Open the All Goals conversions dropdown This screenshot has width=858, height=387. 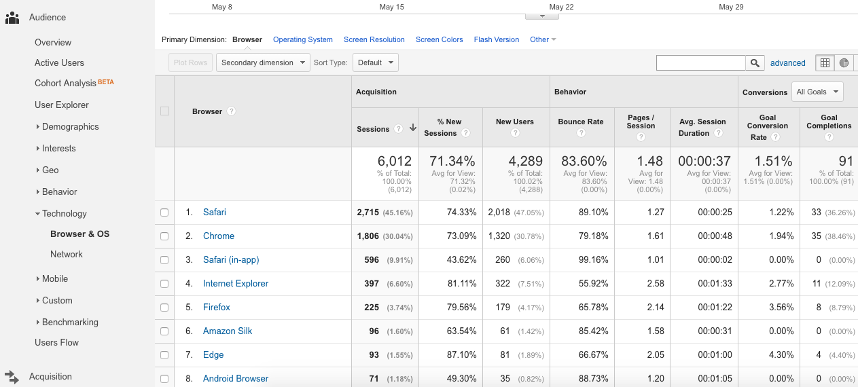point(817,92)
